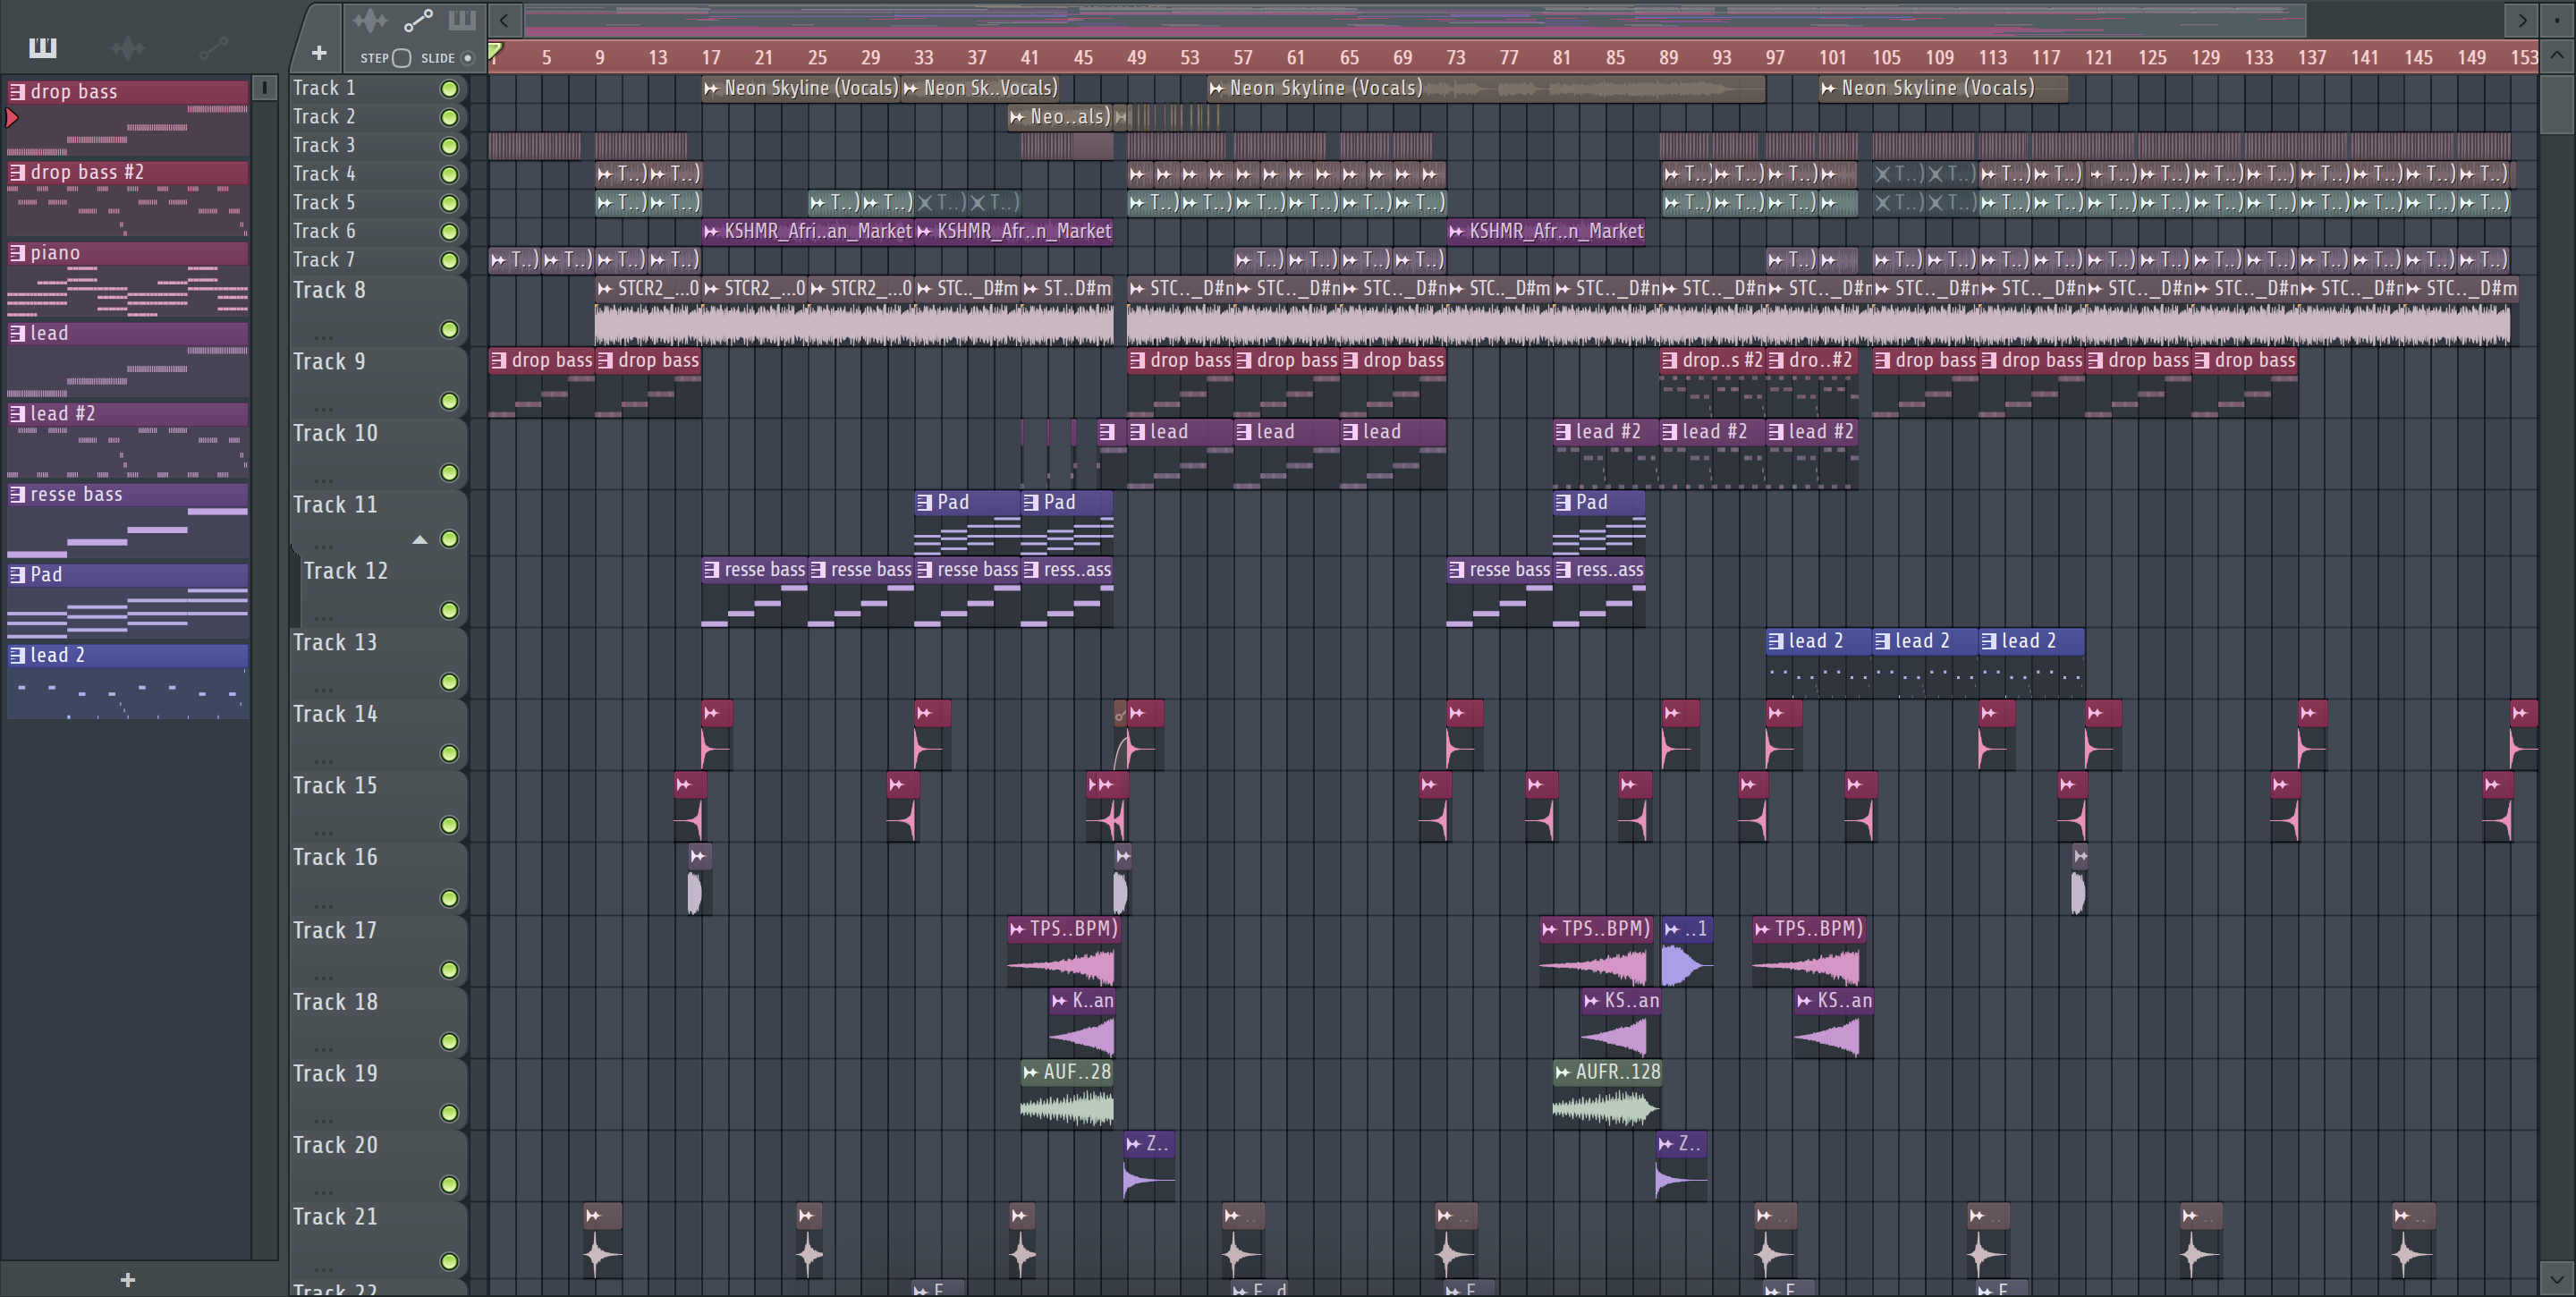Open clip menu of first TPS..BPM) clip, Track 17
2576x1297 pixels.
[x=1017, y=929]
